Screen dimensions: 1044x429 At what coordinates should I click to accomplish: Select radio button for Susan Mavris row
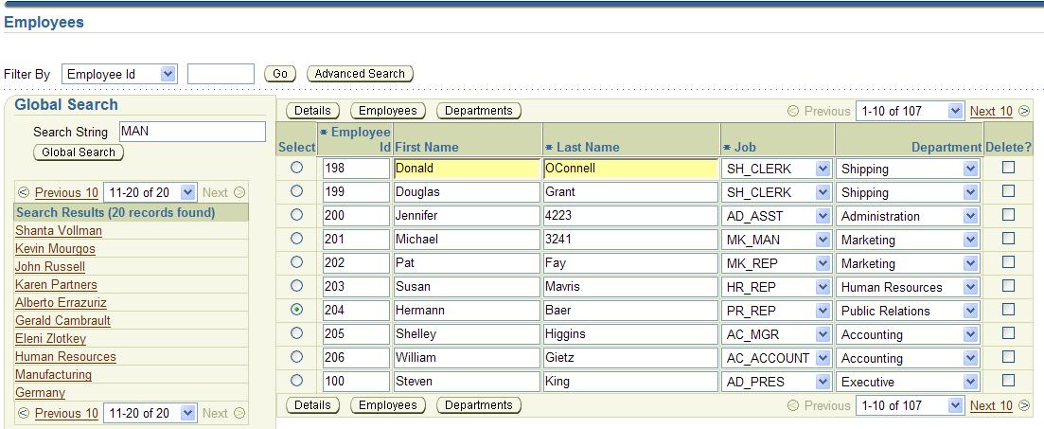[x=296, y=286]
